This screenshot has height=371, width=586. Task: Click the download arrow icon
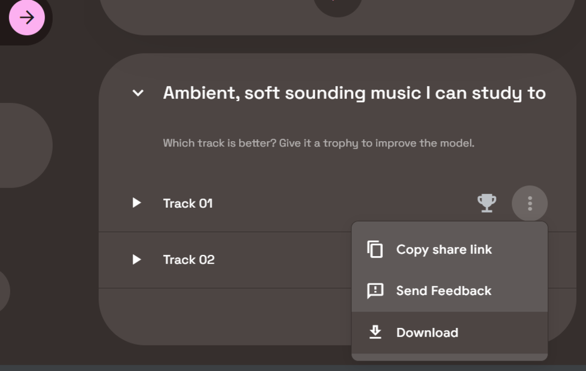(x=375, y=332)
